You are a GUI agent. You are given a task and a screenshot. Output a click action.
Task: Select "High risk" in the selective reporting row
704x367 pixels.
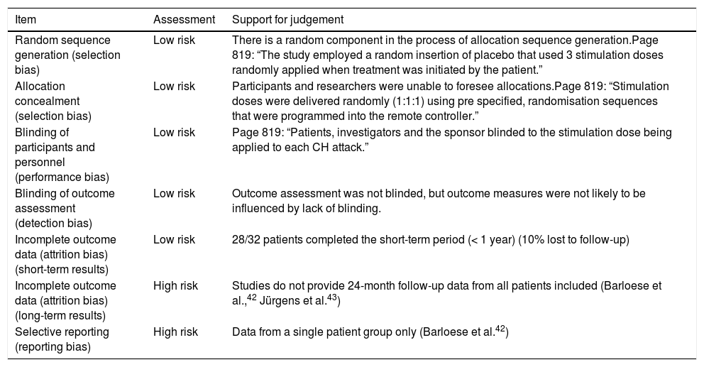click(x=175, y=332)
